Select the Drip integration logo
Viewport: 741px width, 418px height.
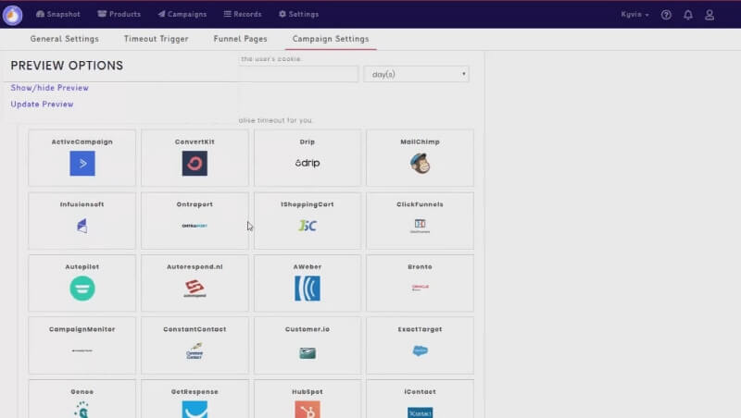[308, 164]
